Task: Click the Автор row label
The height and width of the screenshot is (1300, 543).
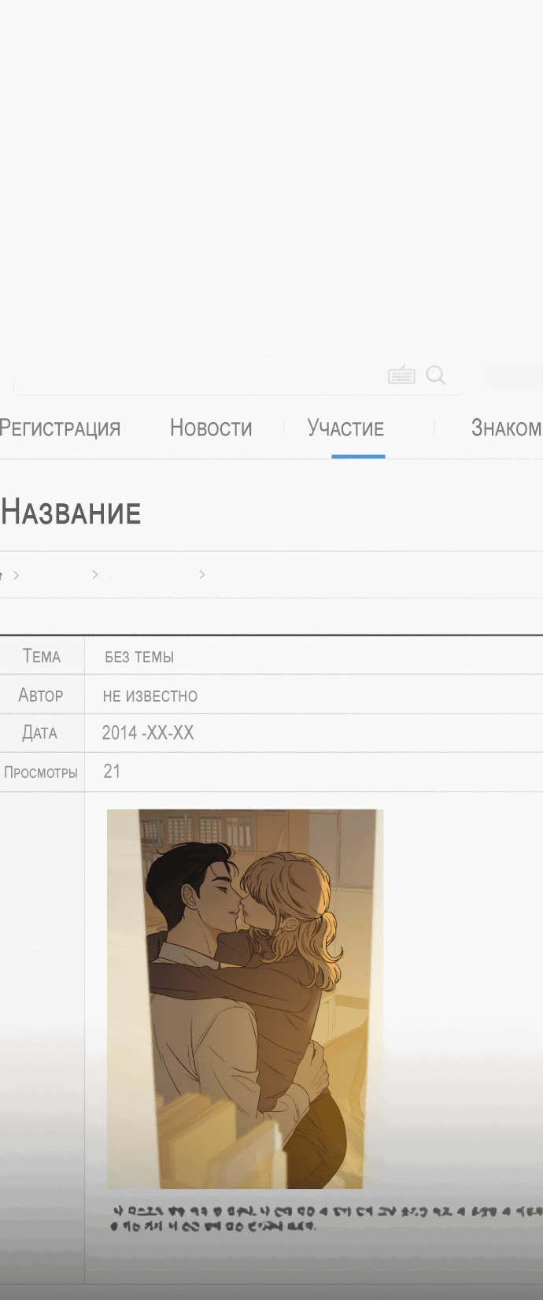Action: 41,695
